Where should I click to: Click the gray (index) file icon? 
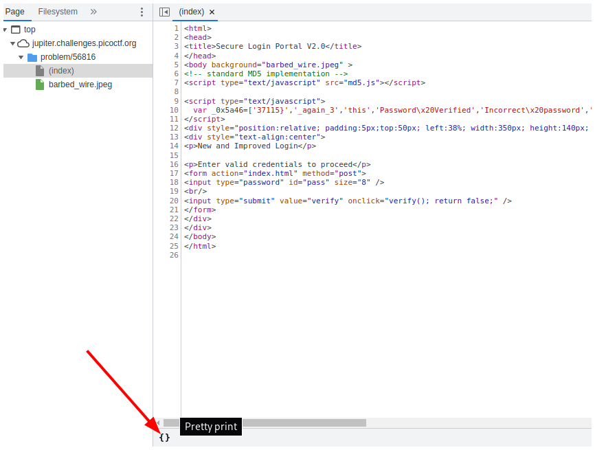(40, 71)
